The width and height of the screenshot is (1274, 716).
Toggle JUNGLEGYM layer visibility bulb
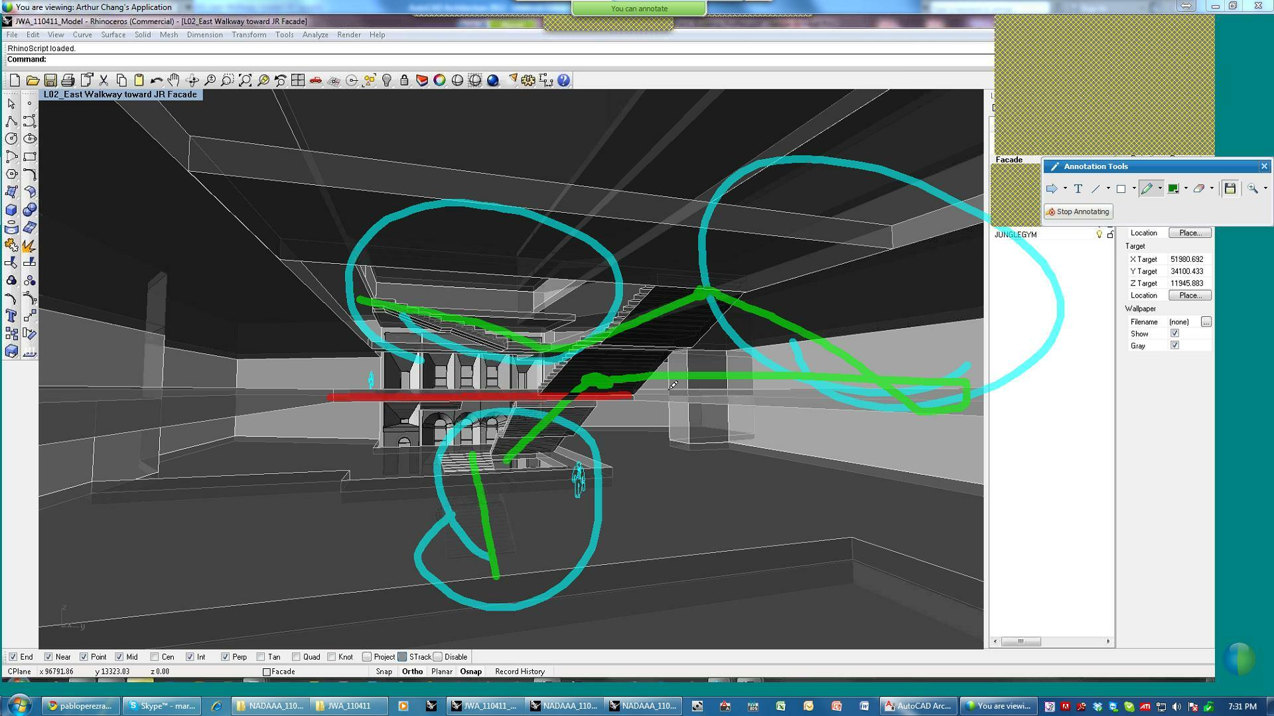click(x=1099, y=234)
